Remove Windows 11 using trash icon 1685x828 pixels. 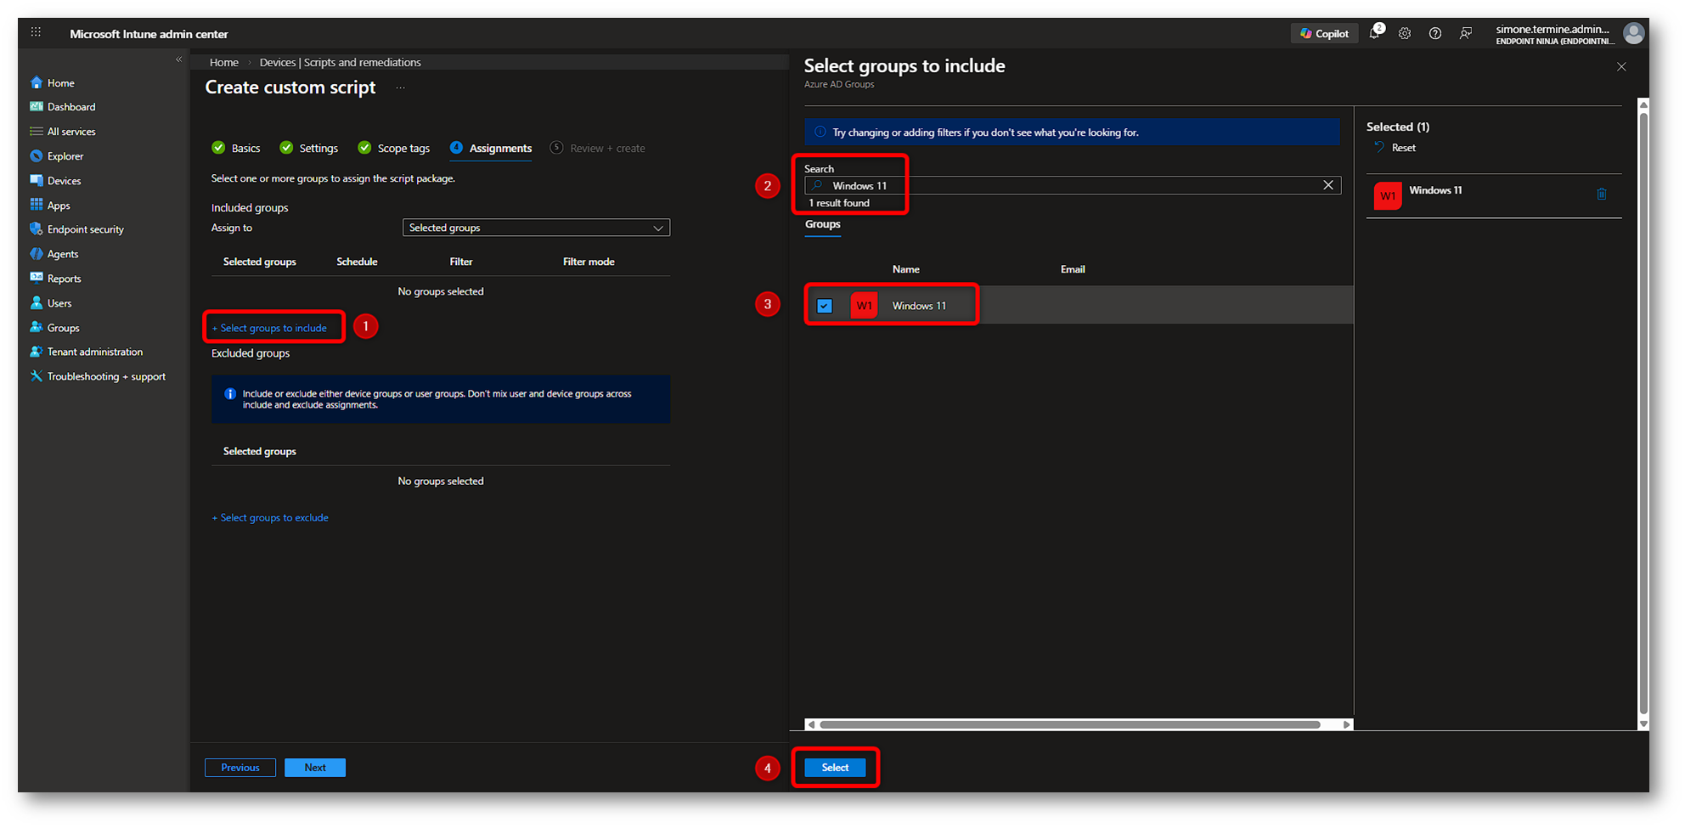click(x=1602, y=194)
